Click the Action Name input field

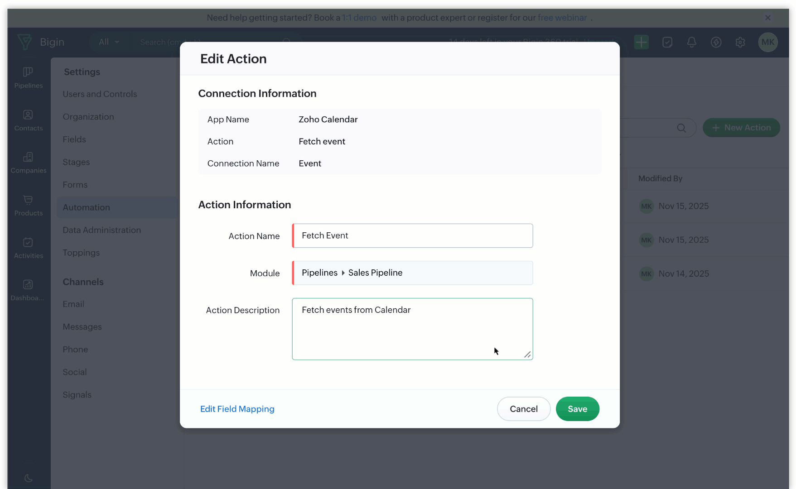pyautogui.click(x=412, y=236)
